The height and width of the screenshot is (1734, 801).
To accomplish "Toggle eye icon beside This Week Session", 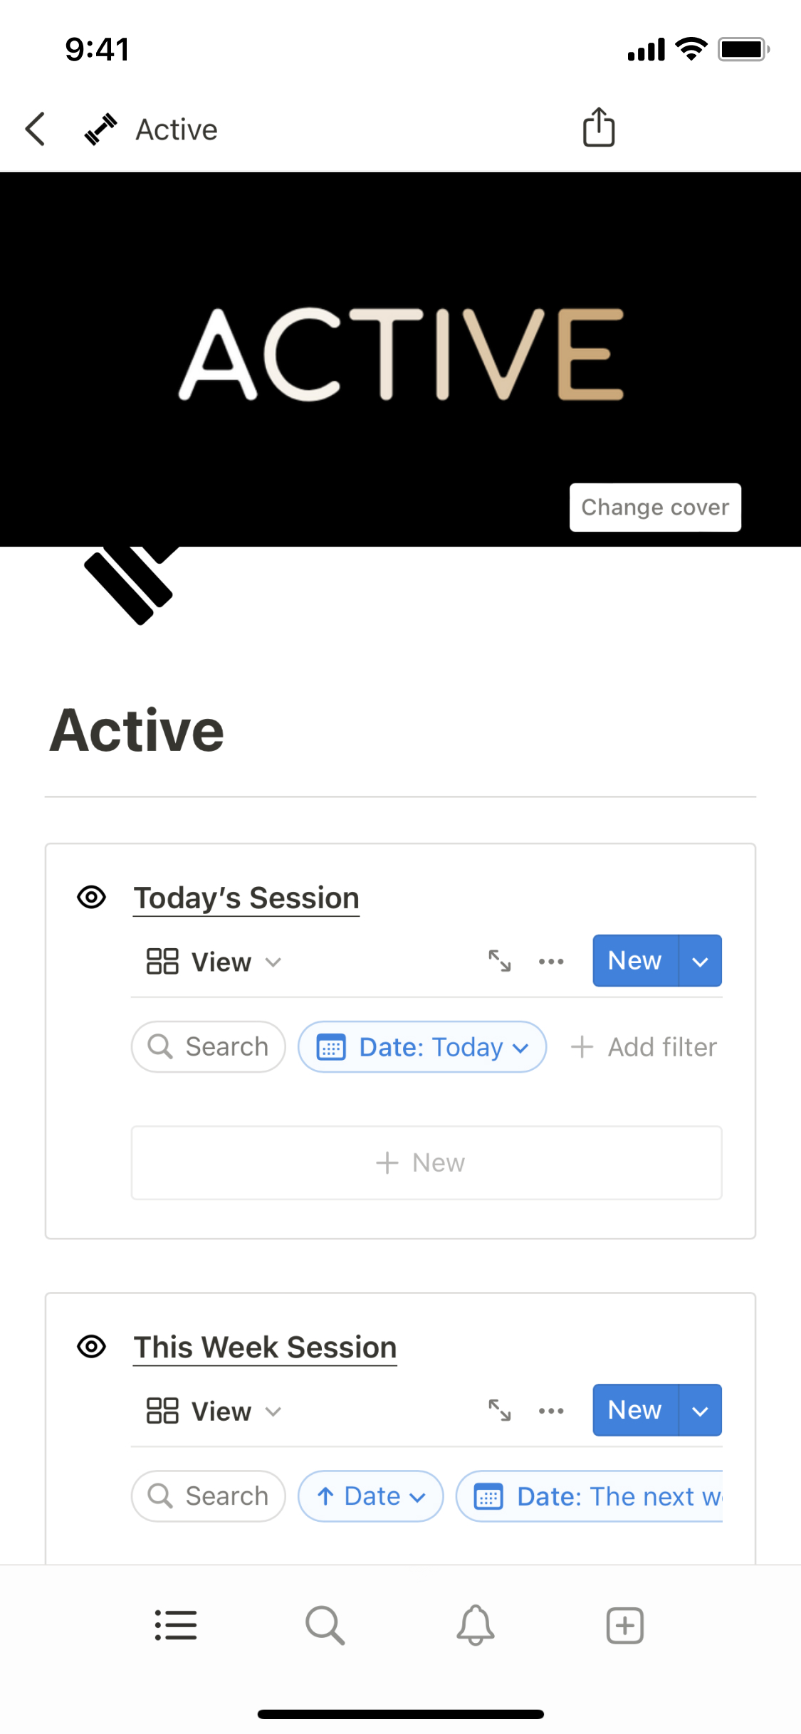I will tap(92, 1346).
